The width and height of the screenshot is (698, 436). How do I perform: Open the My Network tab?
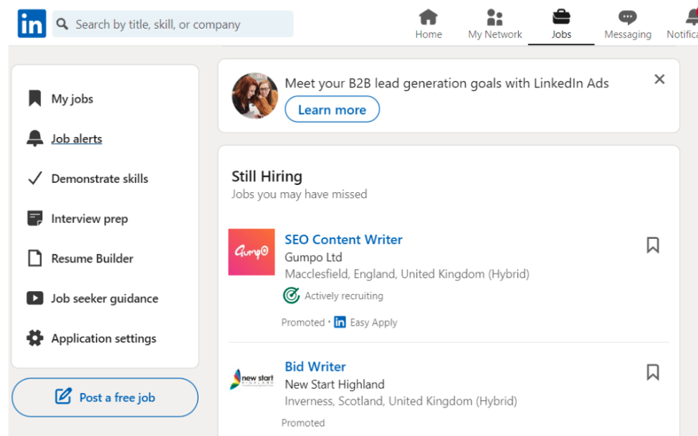pos(494,24)
